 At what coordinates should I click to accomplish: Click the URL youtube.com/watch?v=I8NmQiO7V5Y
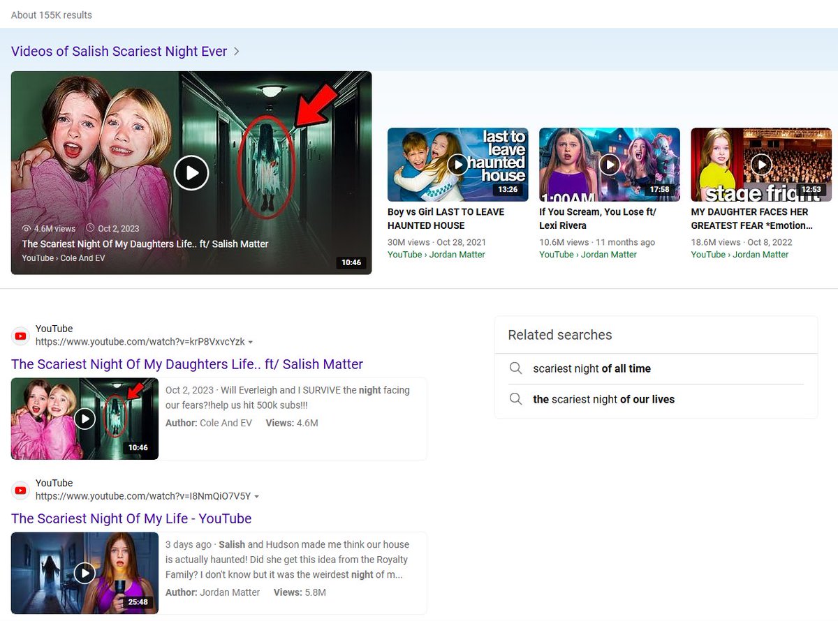(143, 496)
